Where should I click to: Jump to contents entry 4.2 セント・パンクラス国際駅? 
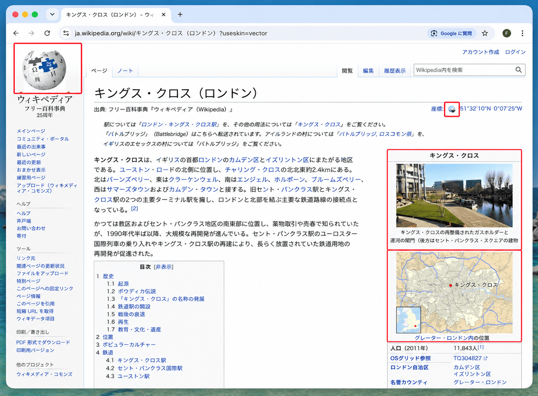[150, 368]
